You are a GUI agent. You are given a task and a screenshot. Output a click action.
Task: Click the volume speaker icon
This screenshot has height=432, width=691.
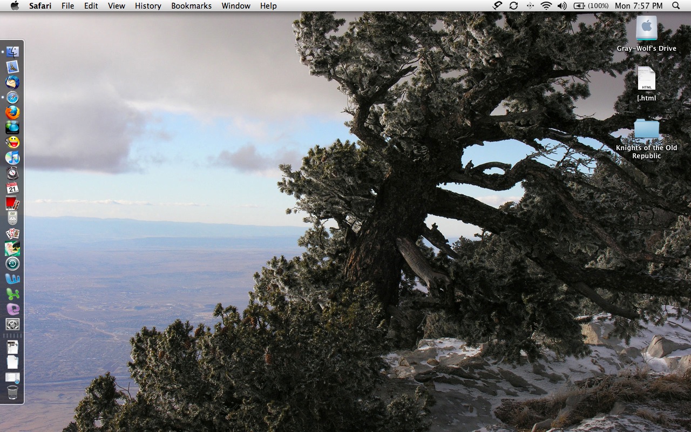562,6
